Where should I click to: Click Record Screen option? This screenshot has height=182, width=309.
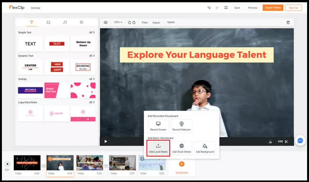click(x=158, y=126)
